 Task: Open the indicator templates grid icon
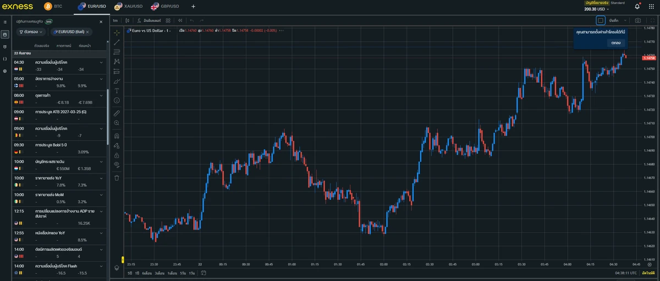[168, 20]
